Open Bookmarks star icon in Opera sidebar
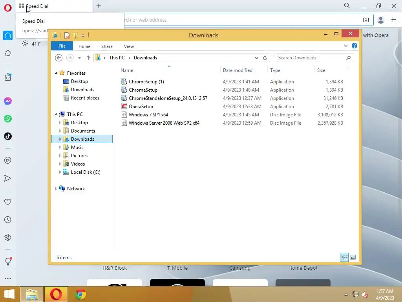The height and width of the screenshot is (302, 402). [x=8, y=53]
